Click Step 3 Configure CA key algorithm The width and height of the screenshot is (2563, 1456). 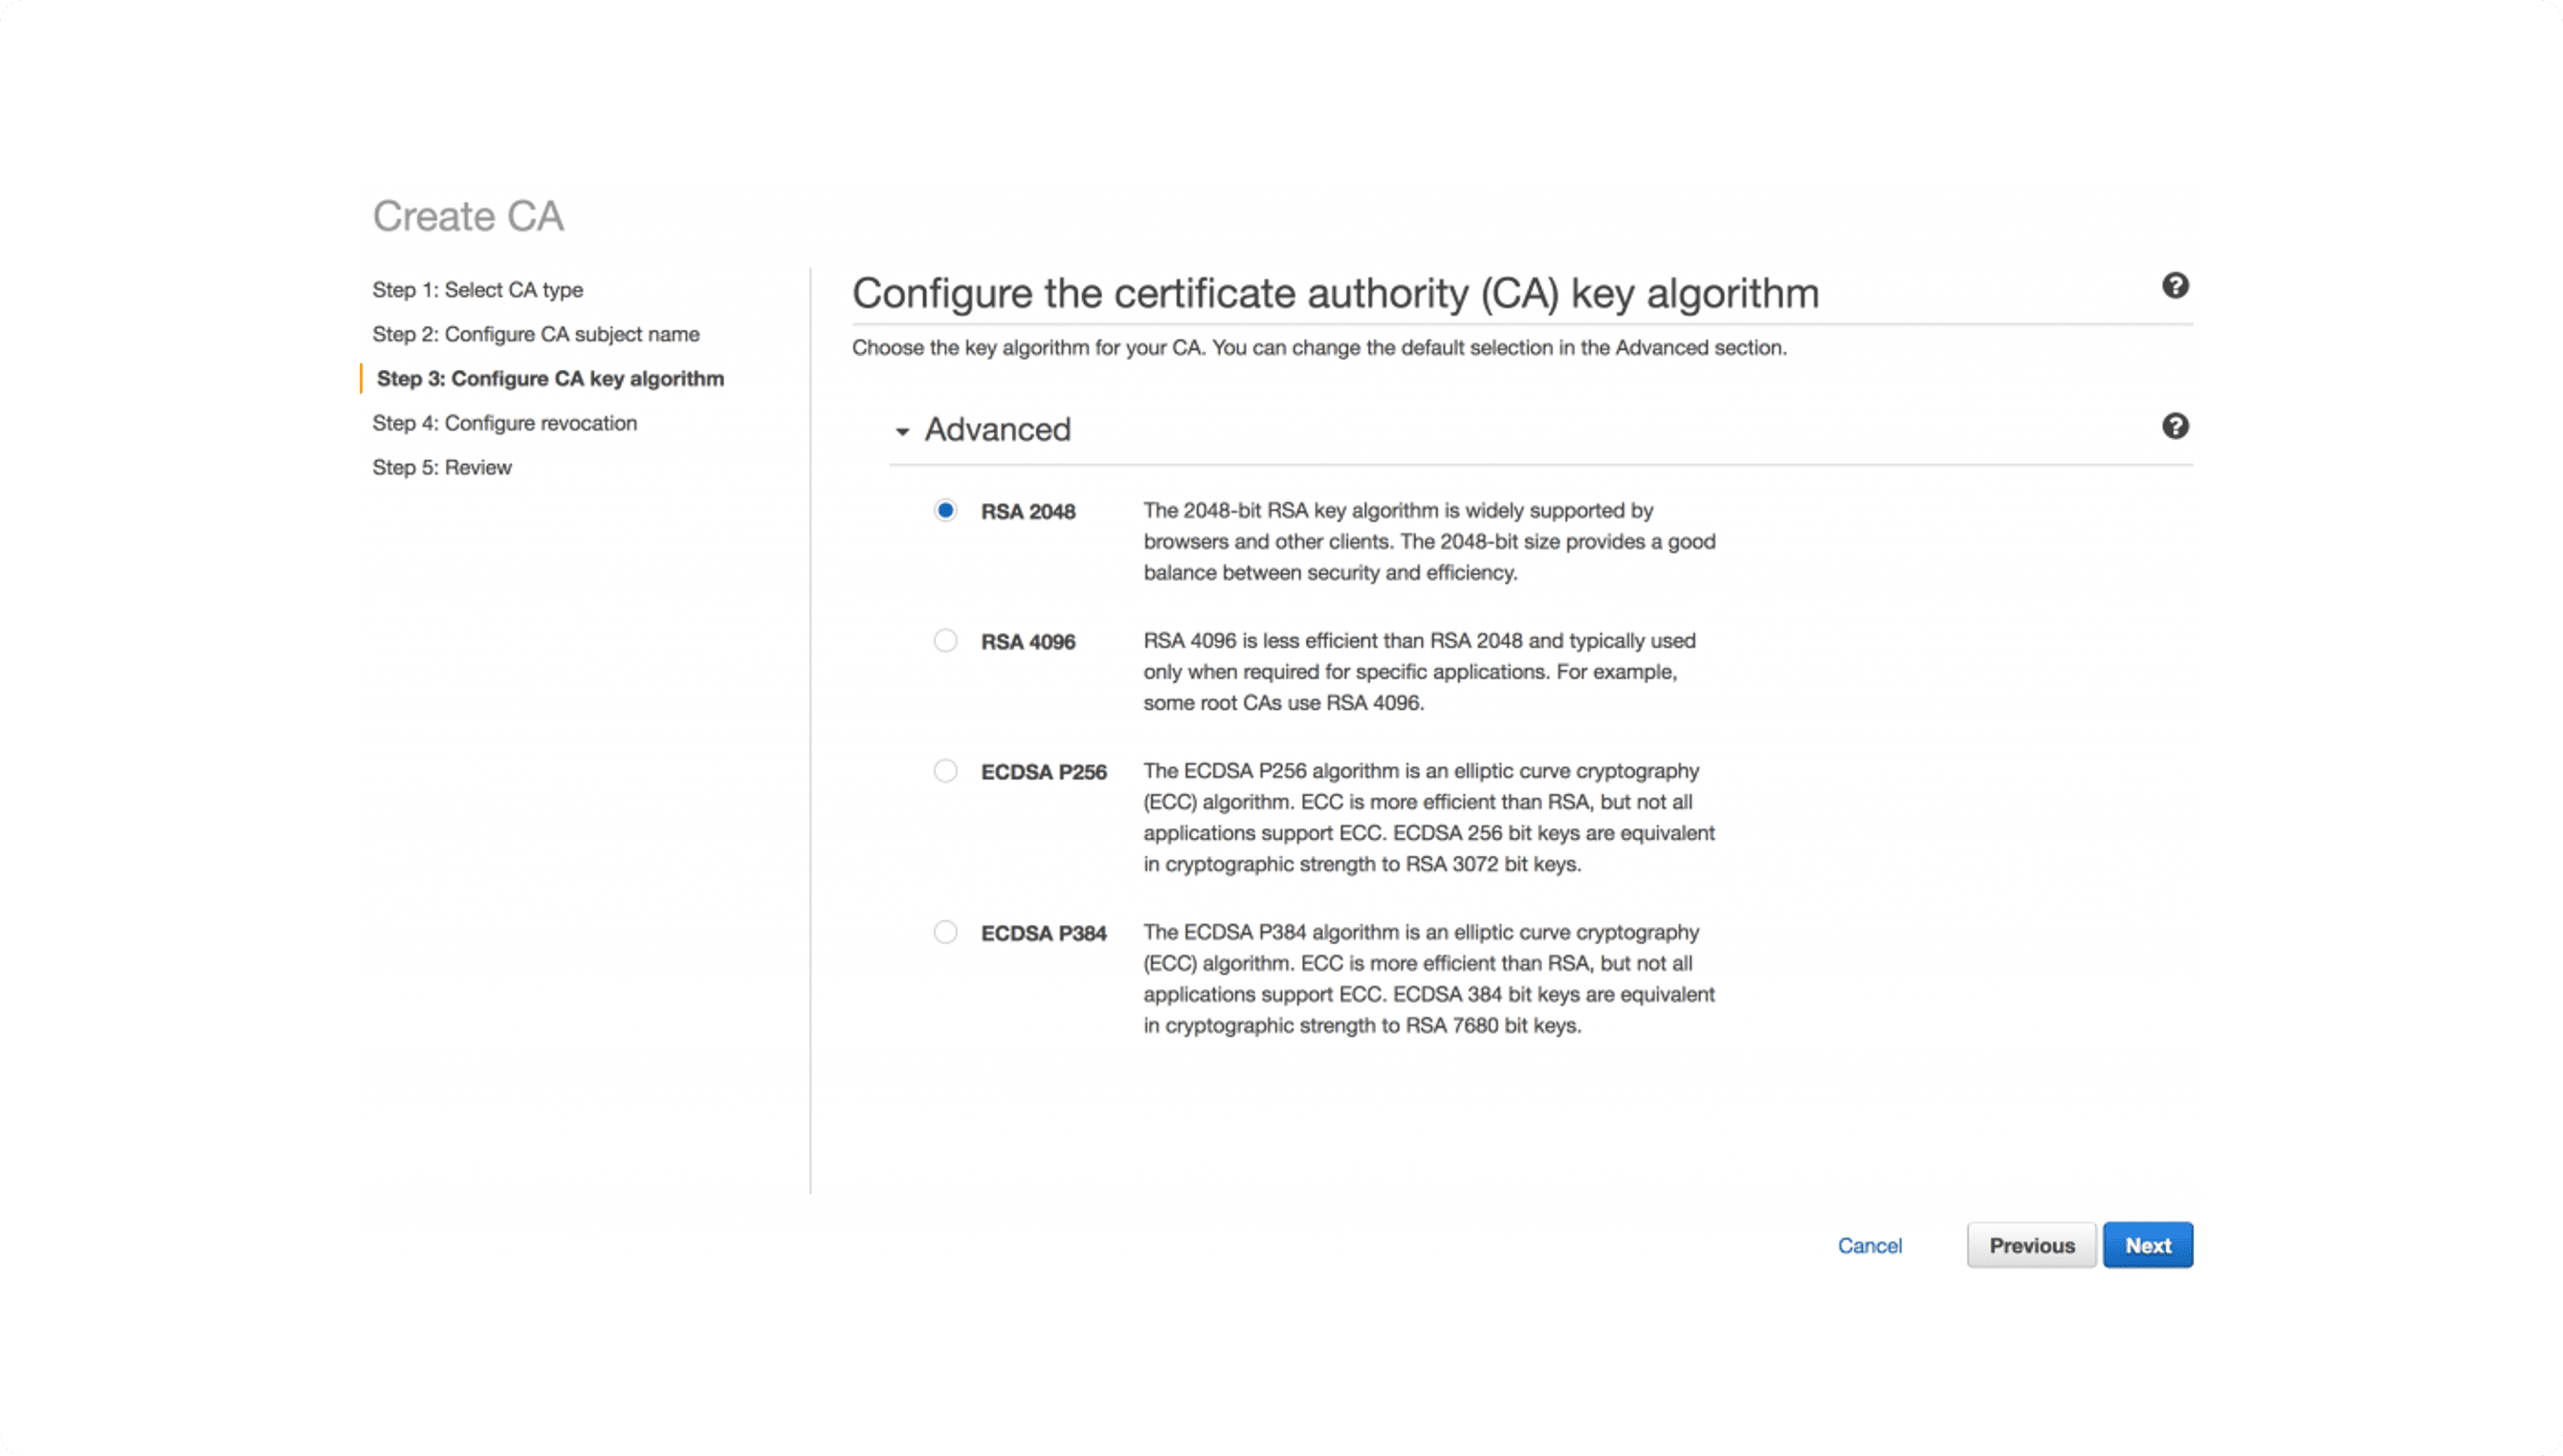coord(549,377)
